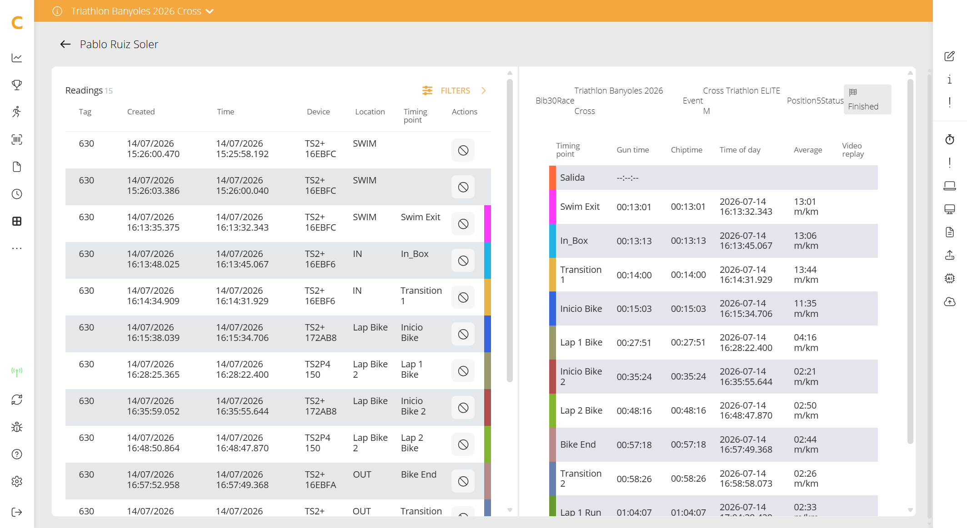Disable the In_Box reading
Viewport: 967px width, 528px height.
click(463, 261)
